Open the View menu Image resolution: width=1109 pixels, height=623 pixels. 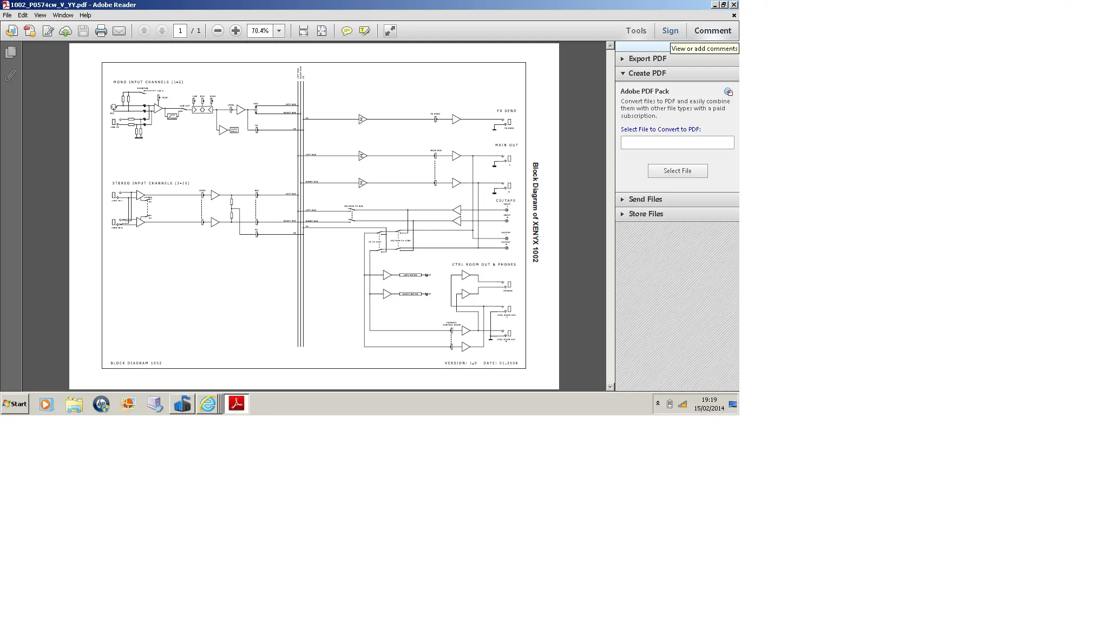[40, 15]
